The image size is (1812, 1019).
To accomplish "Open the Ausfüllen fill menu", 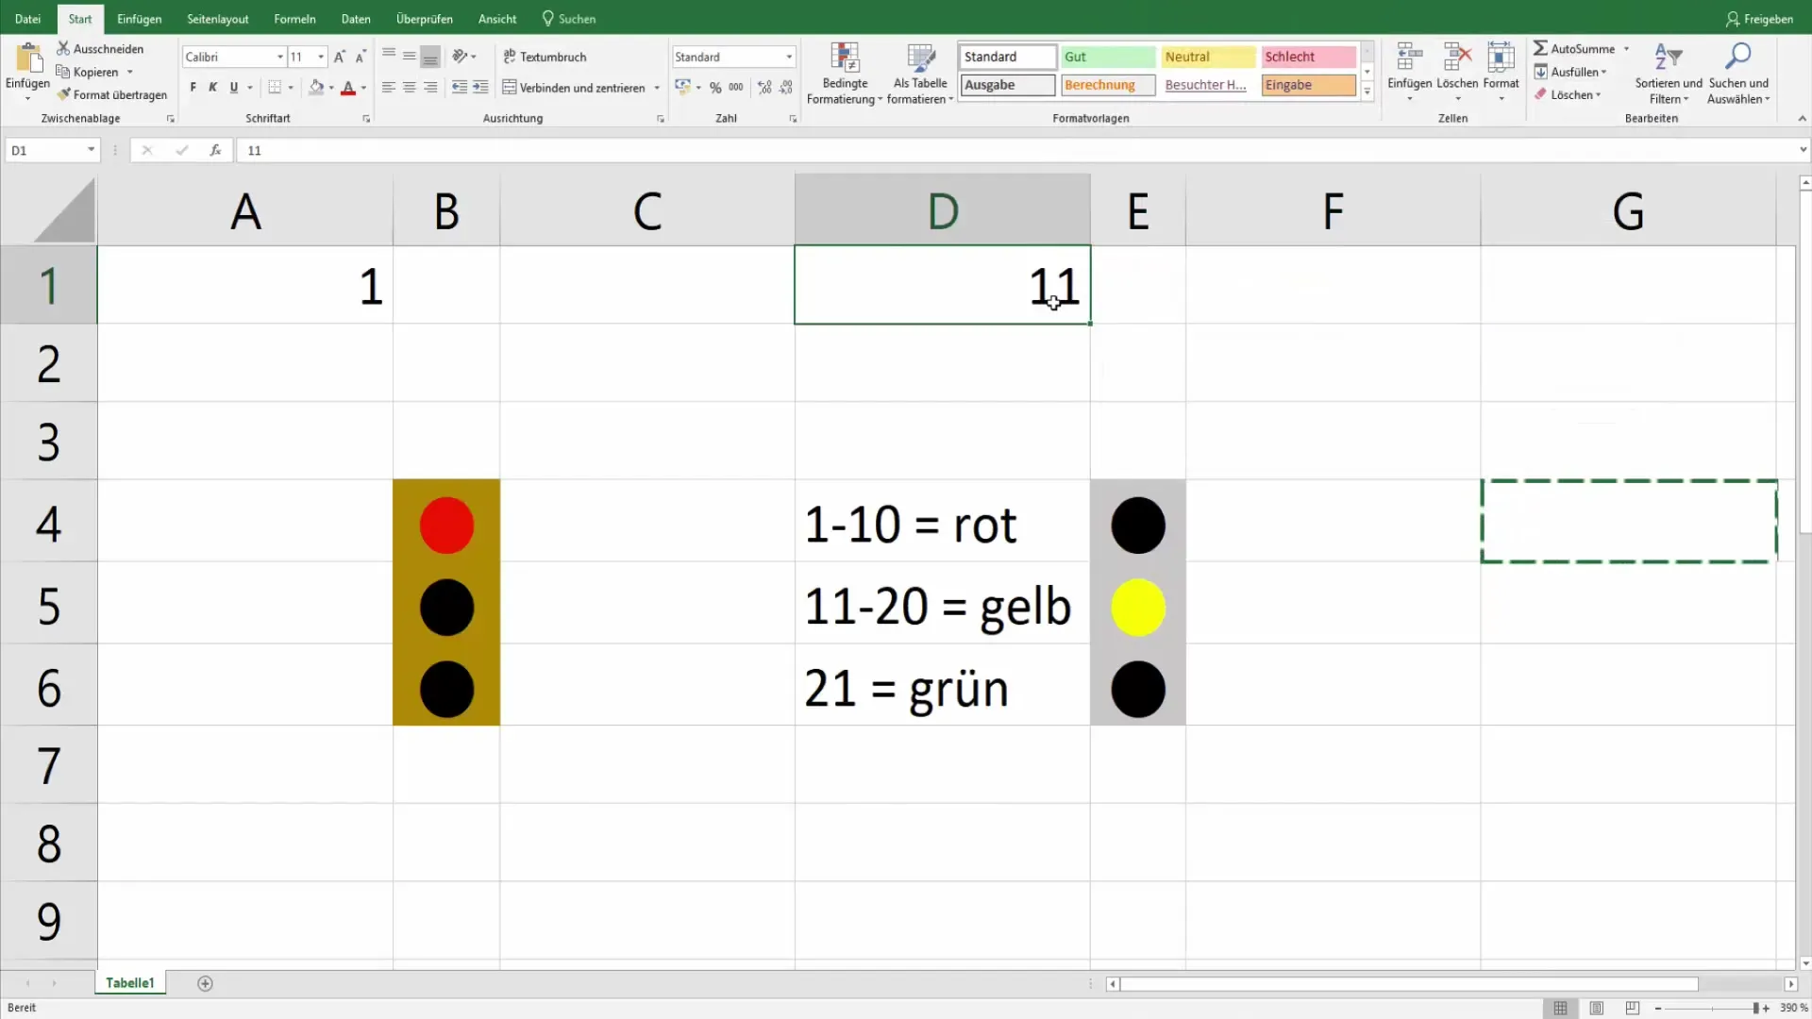I will [x=1570, y=72].
